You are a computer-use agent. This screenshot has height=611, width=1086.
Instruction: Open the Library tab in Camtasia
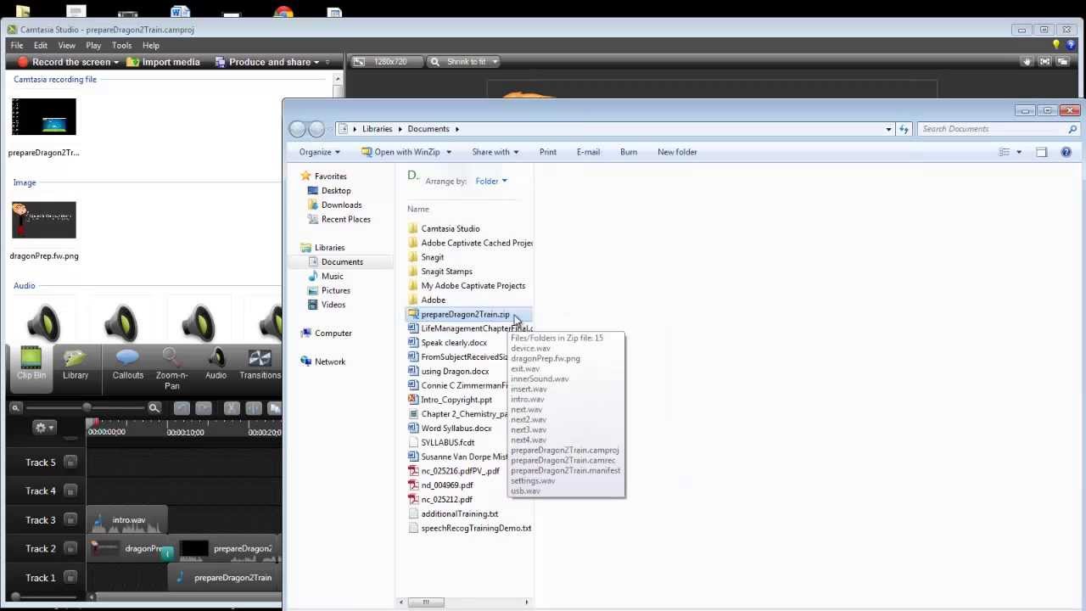tap(76, 363)
